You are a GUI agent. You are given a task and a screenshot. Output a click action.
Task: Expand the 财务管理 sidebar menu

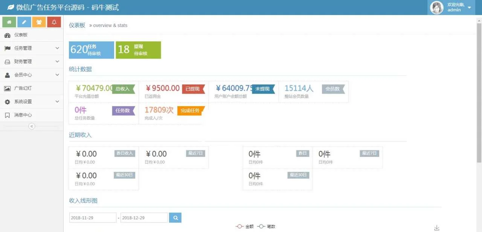tap(32, 62)
